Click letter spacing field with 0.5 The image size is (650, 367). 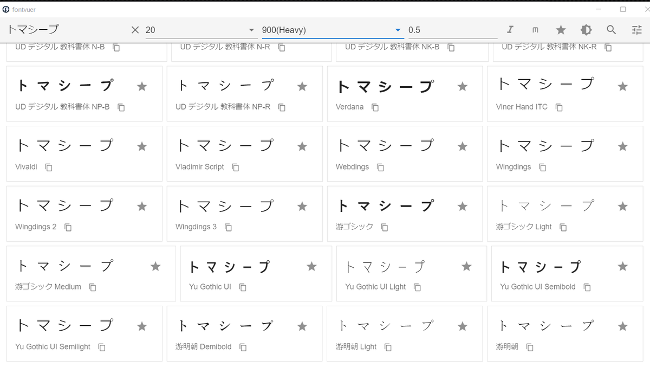coord(453,30)
